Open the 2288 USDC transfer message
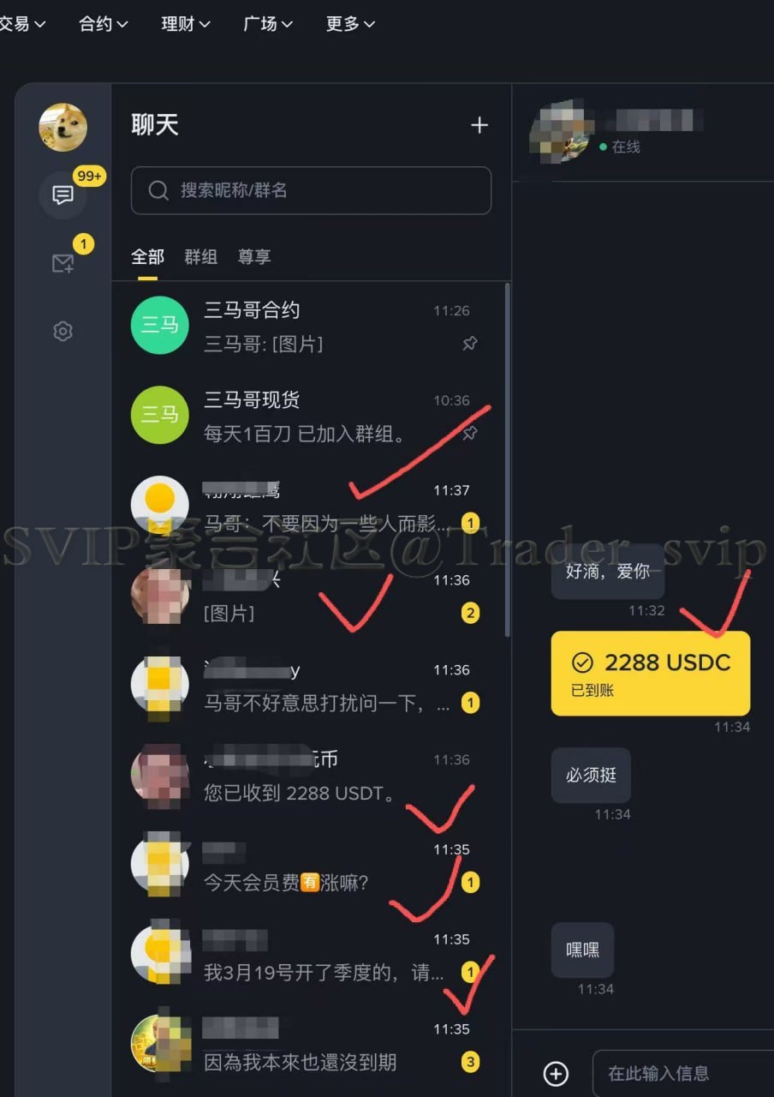This screenshot has width=774, height=1097. 651,674
